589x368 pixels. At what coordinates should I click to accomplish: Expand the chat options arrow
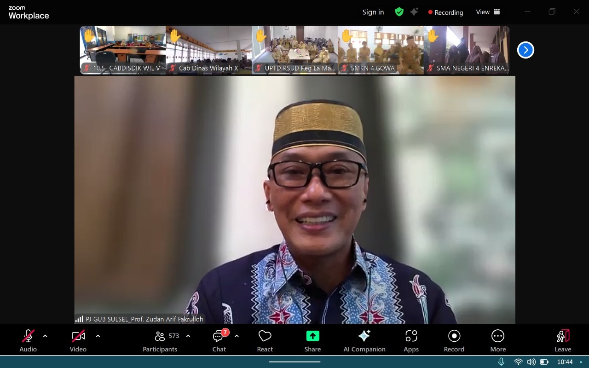pyautogui.click(x=237, y=336)
